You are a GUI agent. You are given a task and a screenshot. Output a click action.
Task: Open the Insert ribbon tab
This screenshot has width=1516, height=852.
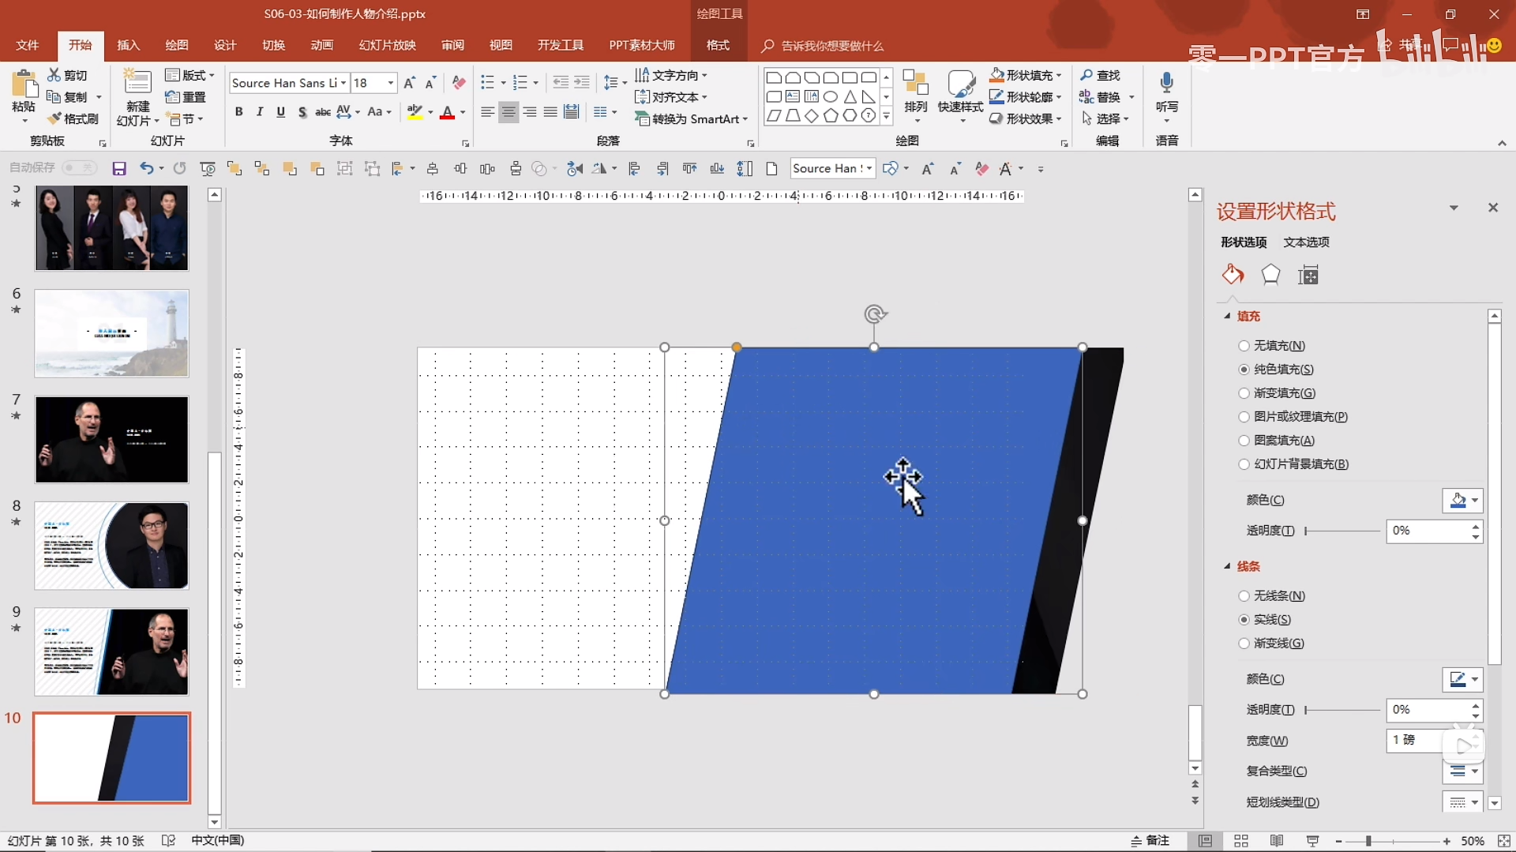[128, 45]
